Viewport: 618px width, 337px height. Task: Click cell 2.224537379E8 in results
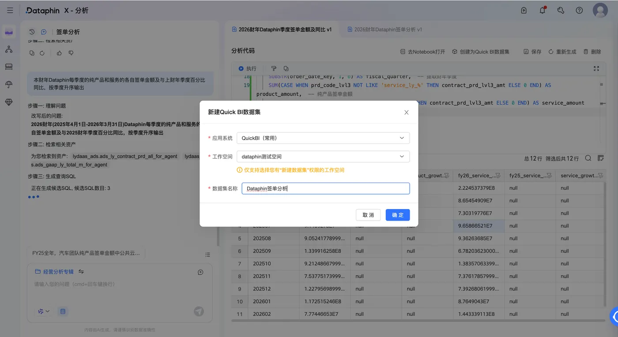point(479,188)
